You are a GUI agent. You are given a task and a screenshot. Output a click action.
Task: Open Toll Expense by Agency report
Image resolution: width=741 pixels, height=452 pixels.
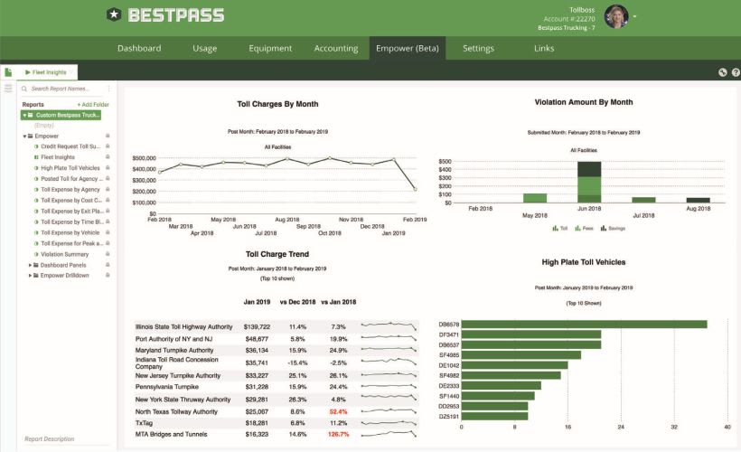click(70, 190)
